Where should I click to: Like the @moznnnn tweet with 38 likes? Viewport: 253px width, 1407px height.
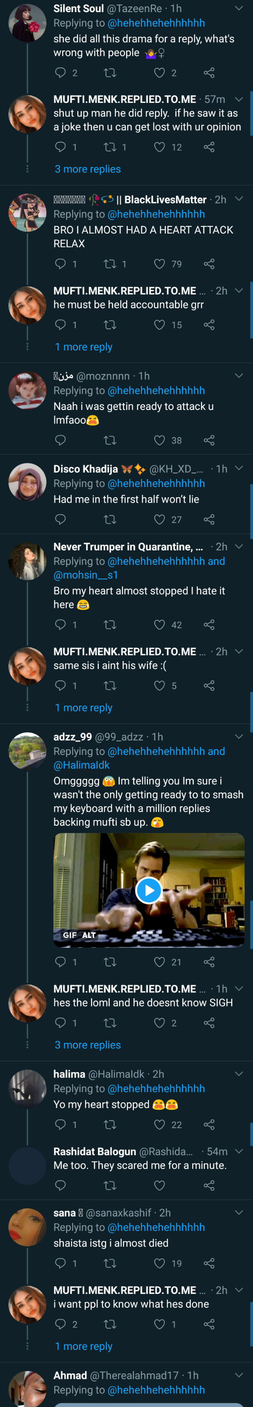[x=159, y=440]
